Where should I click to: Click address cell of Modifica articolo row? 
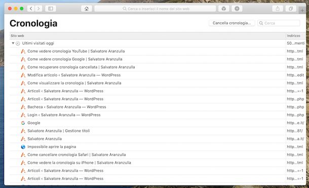[x=295, y=75]
